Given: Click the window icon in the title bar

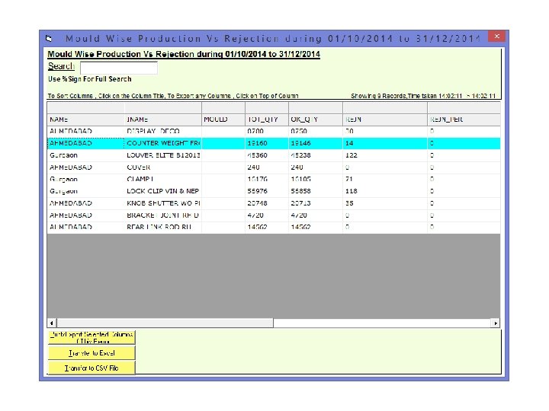Looking at the screenshot, I should (49, 39).
